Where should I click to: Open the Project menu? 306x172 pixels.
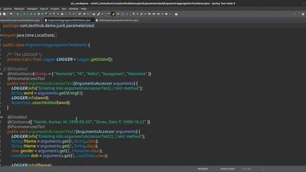(55, 9)
